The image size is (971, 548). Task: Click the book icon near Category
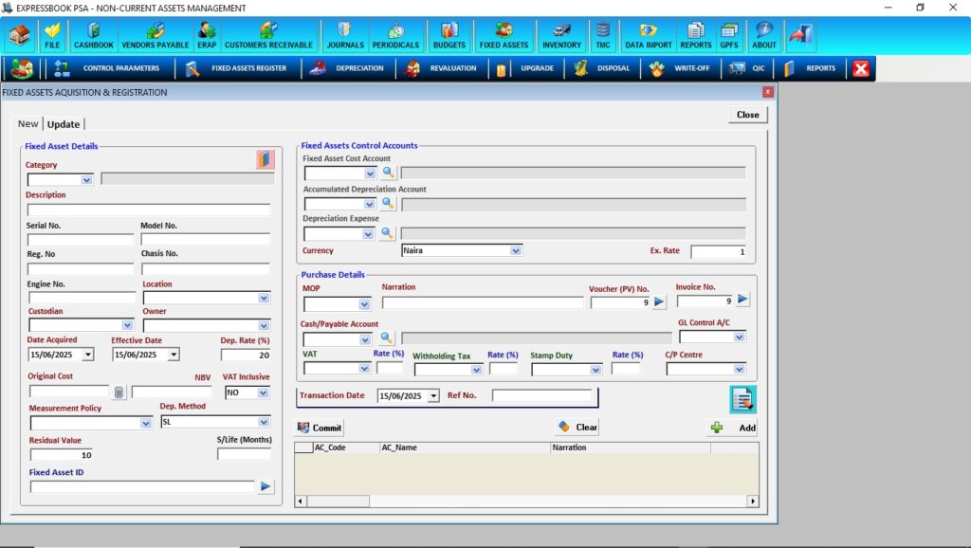(265, 159)
